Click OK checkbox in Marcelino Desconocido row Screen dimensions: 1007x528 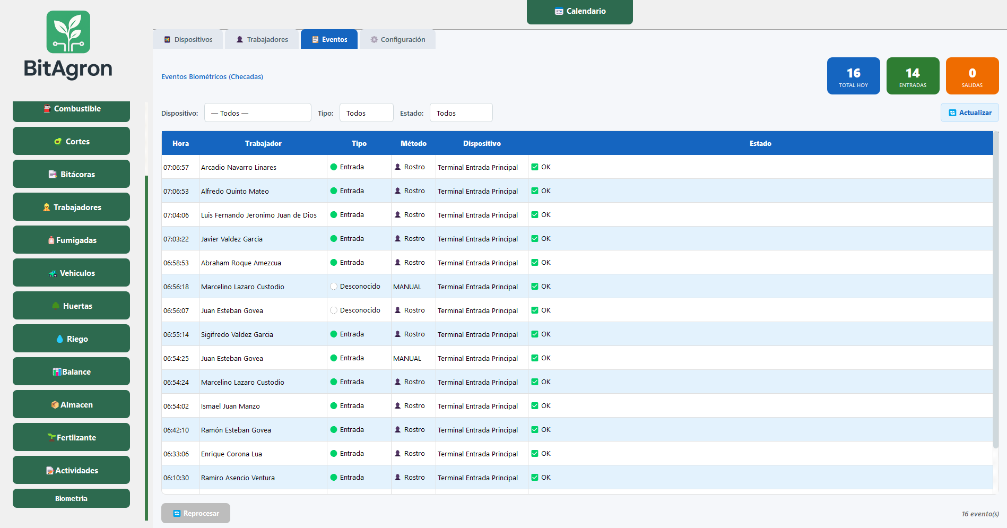[535, 286]
